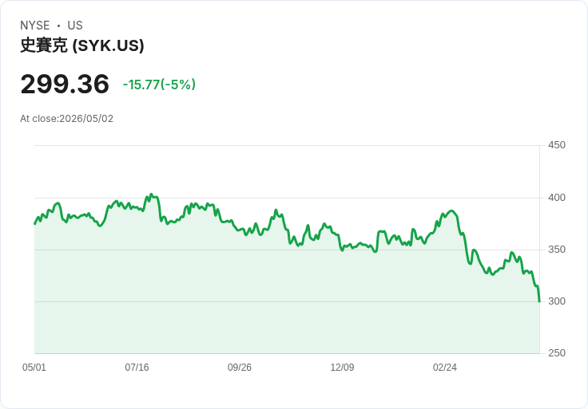Click the 12/09 date axis label
588x409 pixels.
tap(342, 367)
